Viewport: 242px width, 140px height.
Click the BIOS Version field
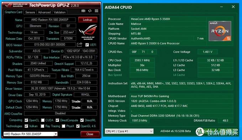pos(50,45)
